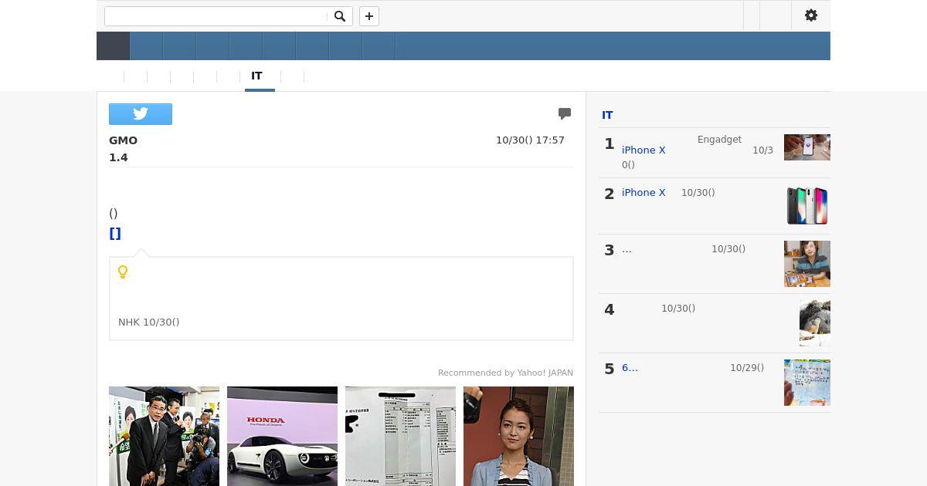Select the dark first navigation bar item
Viewport: 927px width, 486px height.
113,46
